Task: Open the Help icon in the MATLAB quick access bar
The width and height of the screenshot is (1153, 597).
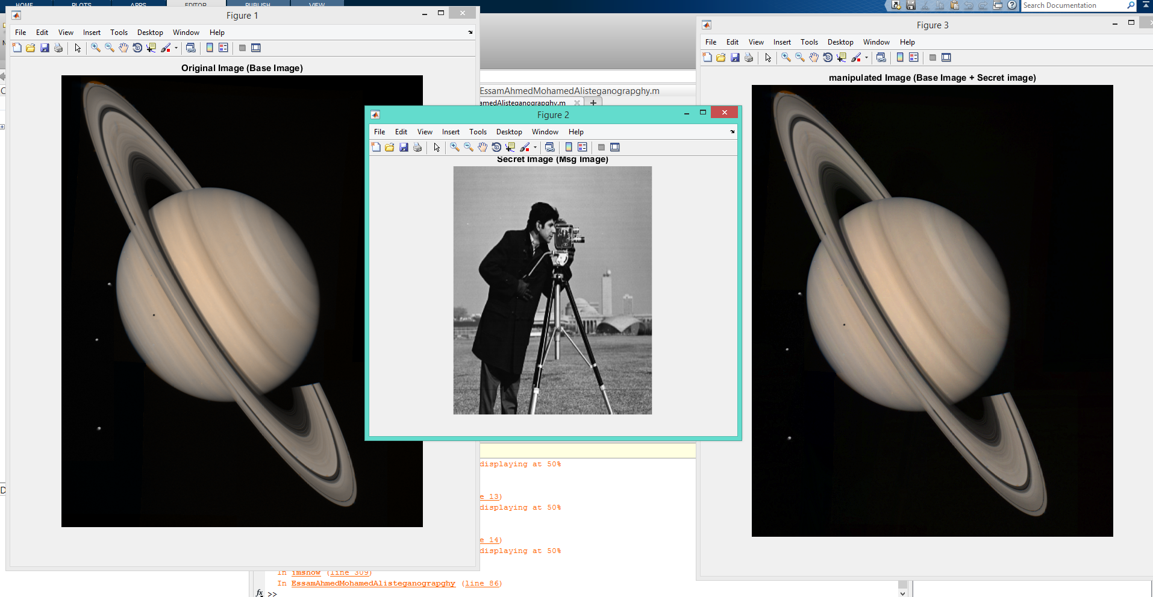Action: 1011,5
